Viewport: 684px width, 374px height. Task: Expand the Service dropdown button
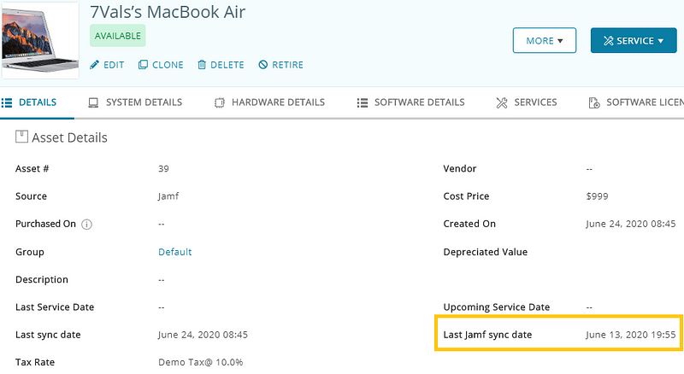coord(633,40)
